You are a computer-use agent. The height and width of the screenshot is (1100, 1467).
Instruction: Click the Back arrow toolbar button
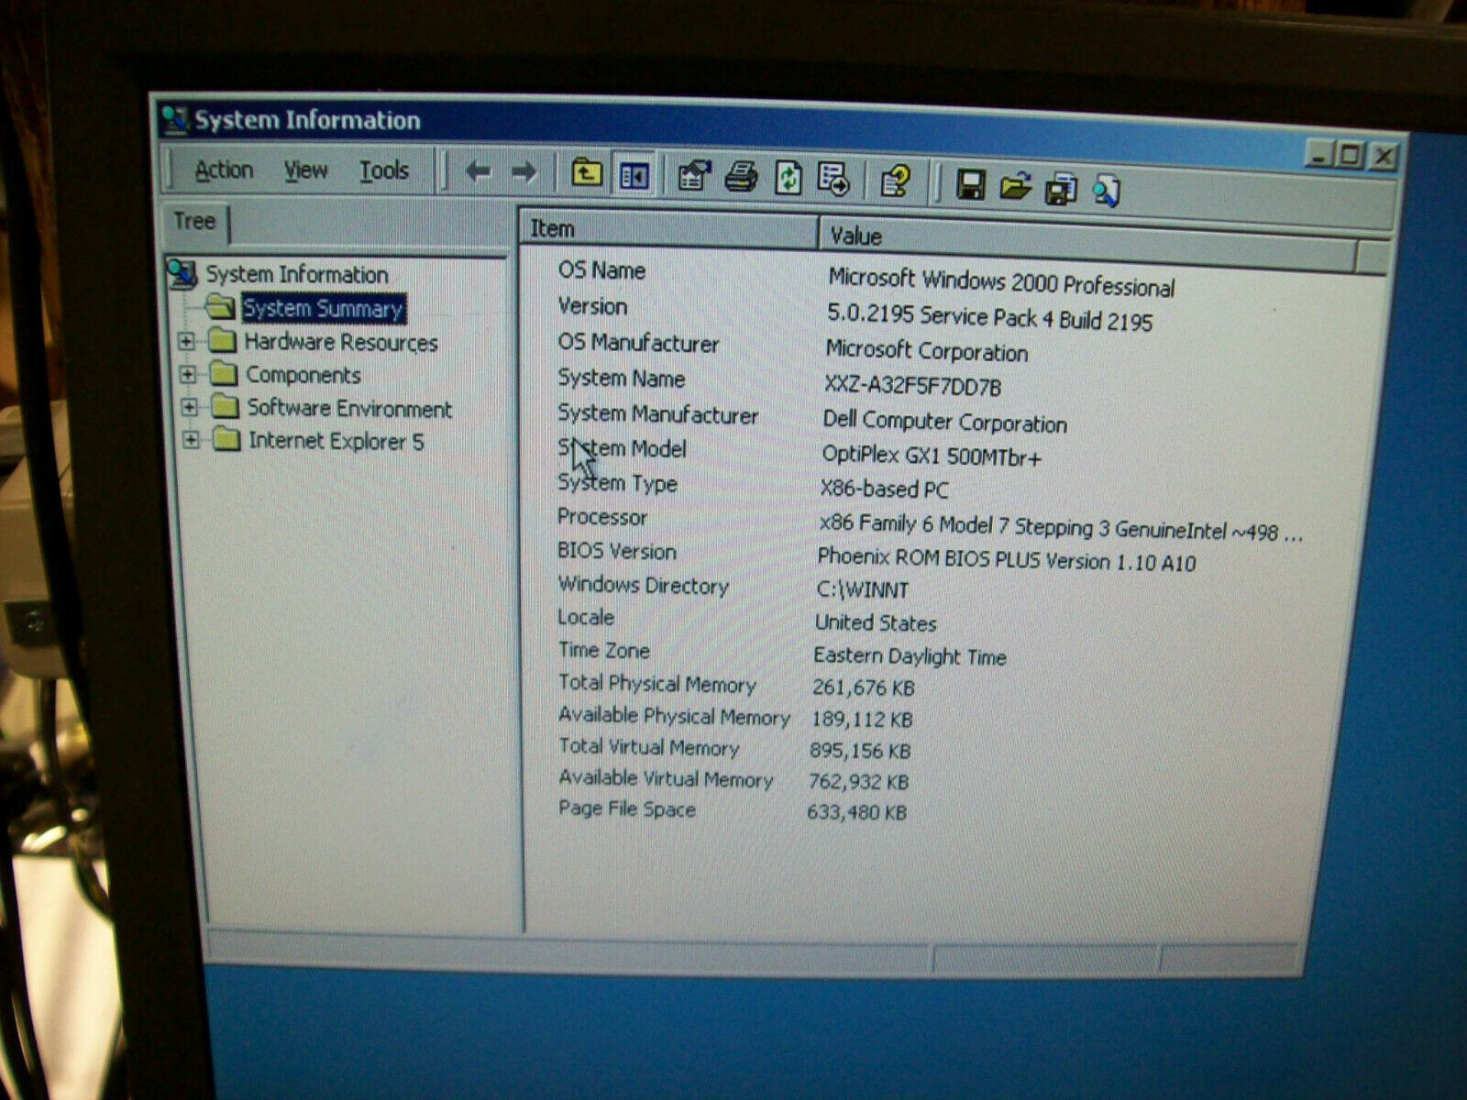[x=478, y=170]
